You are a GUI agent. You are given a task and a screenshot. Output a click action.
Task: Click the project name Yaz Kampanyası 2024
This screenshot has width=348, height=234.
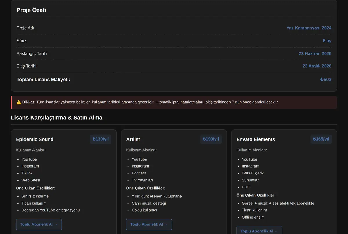(x=309, y=28)
